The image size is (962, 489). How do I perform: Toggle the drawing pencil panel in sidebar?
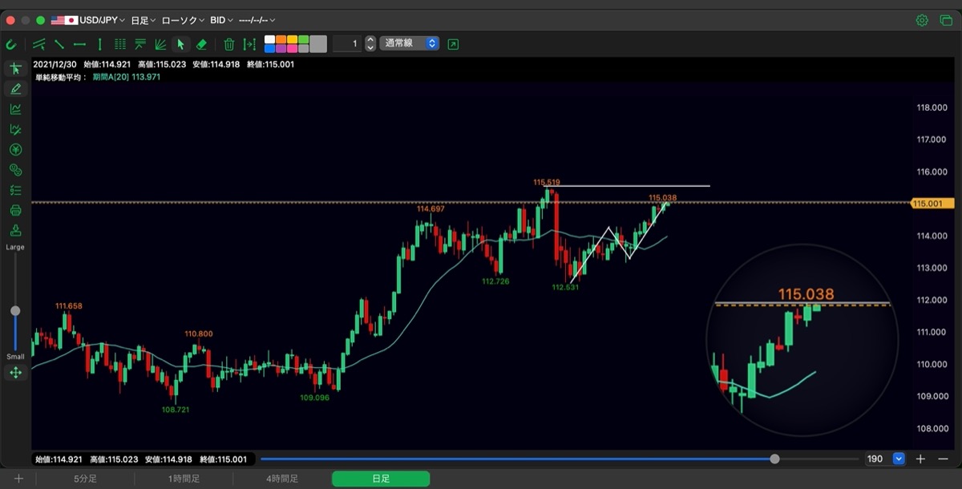pos(15,89)
